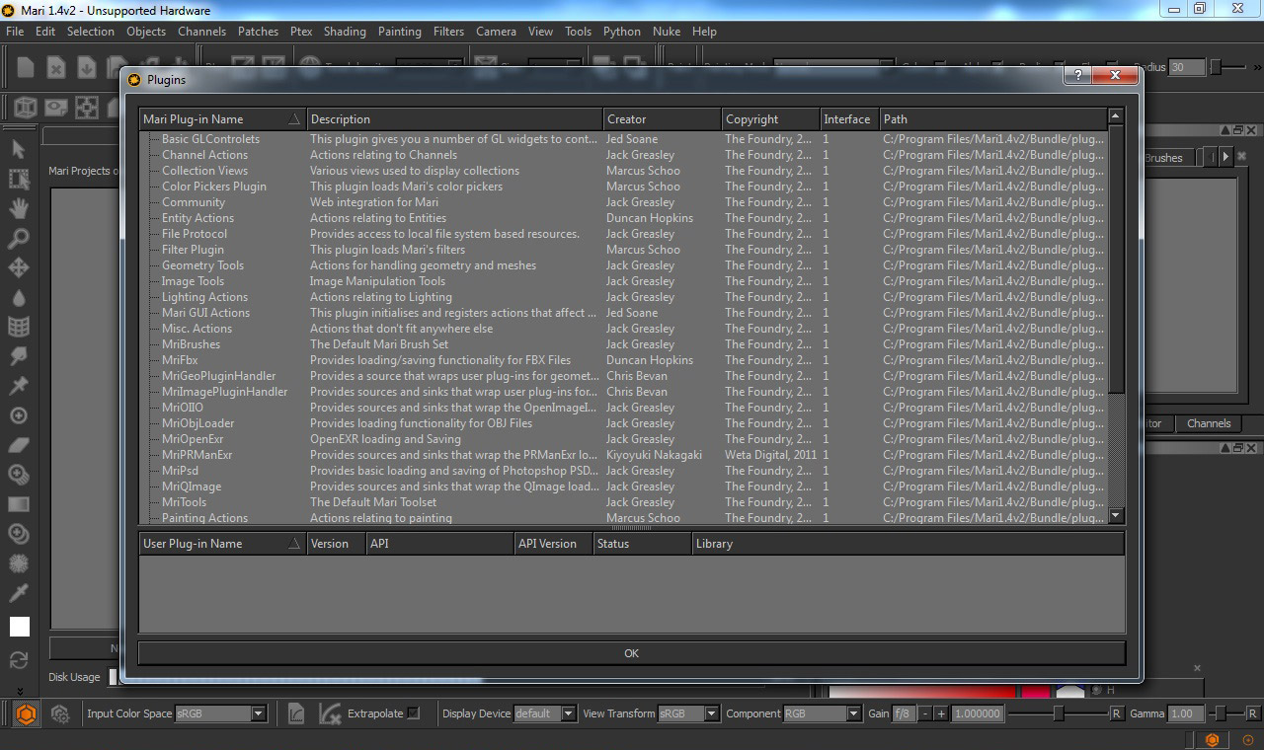Open the Display Device dropdown
The height and width of the screenshot is (750, 1264).
545,713
